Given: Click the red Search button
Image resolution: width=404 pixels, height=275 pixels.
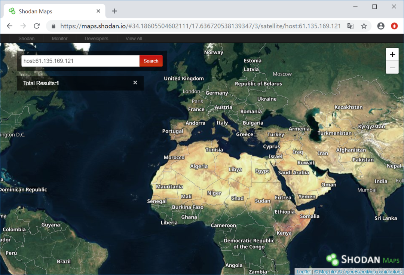Looking at the screenshot, I should click(x=151, y=61).
